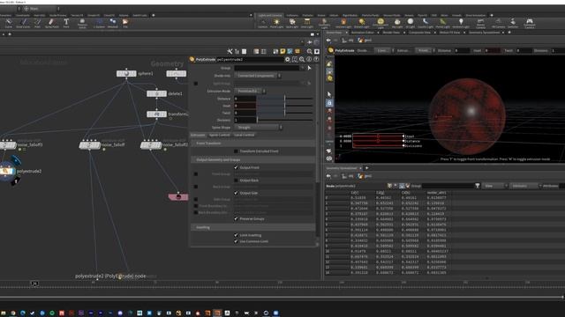Add a Portal Light from the shelf
The width and height of the screenshot is (565, 317).
(x=442, y=24)
